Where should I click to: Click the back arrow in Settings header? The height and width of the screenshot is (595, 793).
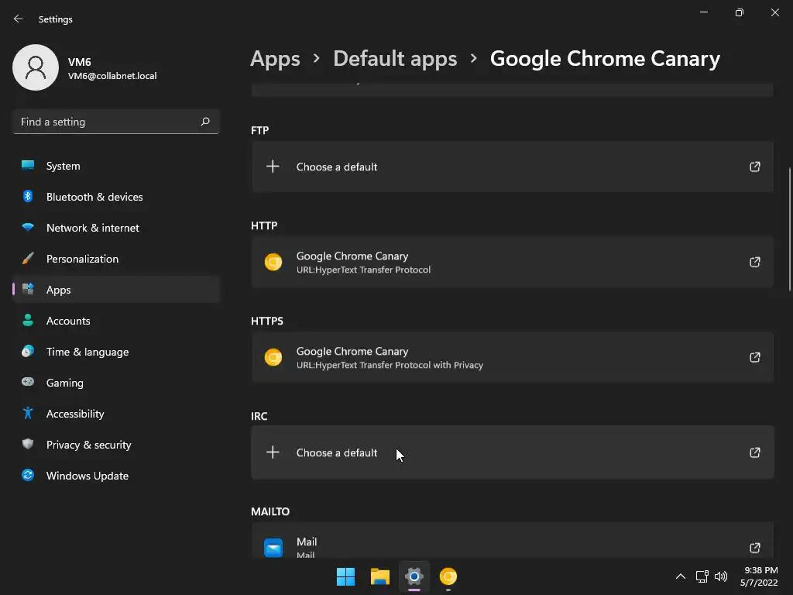click(x=19, y=19)
